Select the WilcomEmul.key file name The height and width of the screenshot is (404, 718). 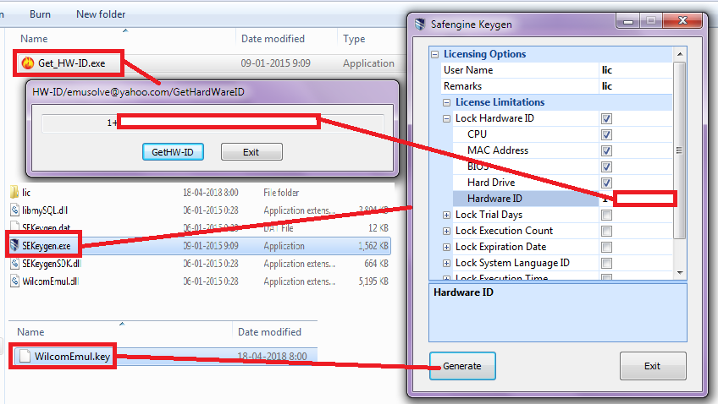[72, 357]
